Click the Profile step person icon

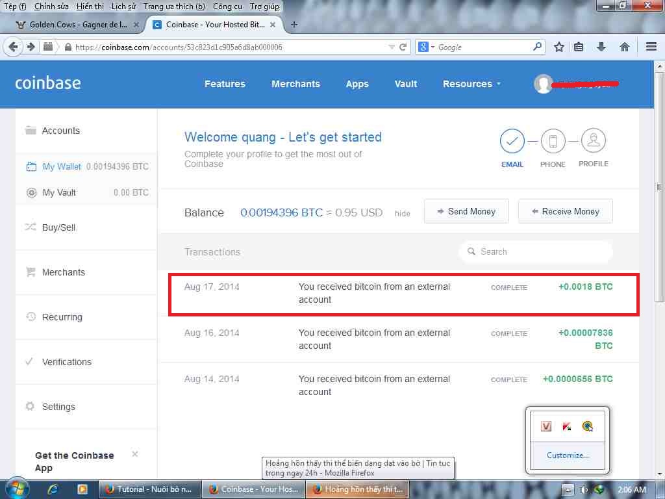pyautogui.click(x=593, y=140)
